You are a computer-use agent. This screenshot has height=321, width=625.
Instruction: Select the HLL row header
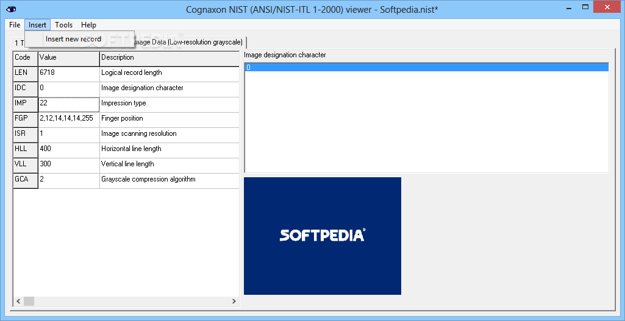coord(26,150)
